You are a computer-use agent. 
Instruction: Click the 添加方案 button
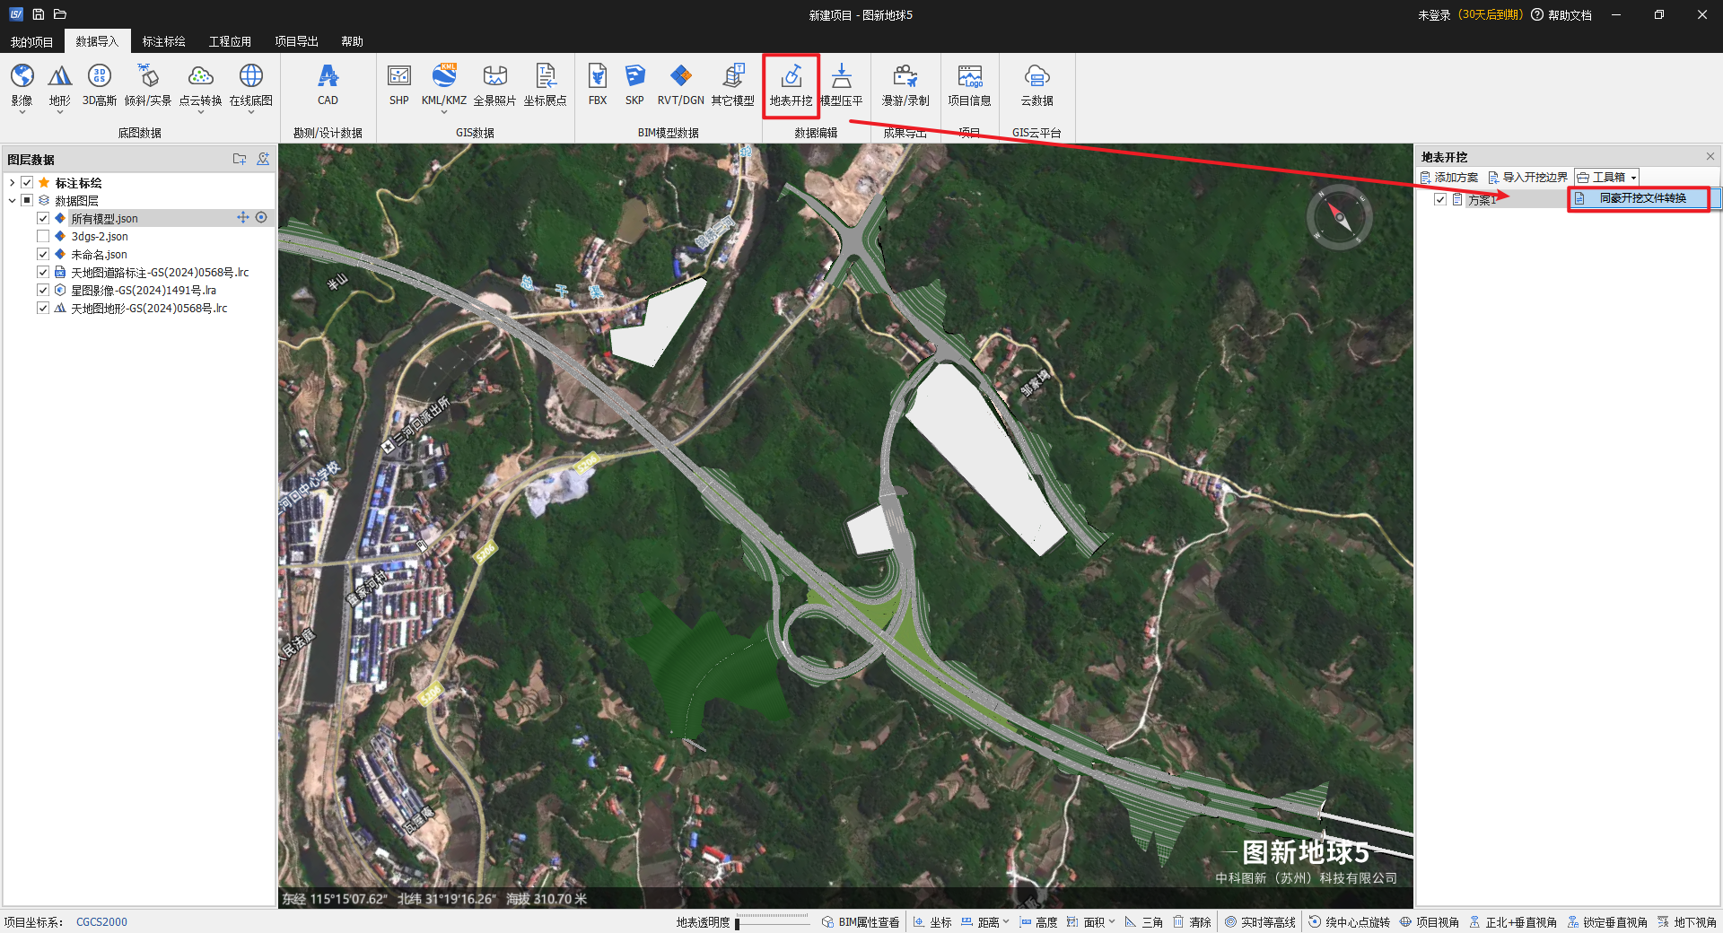tap(1449, 178)
